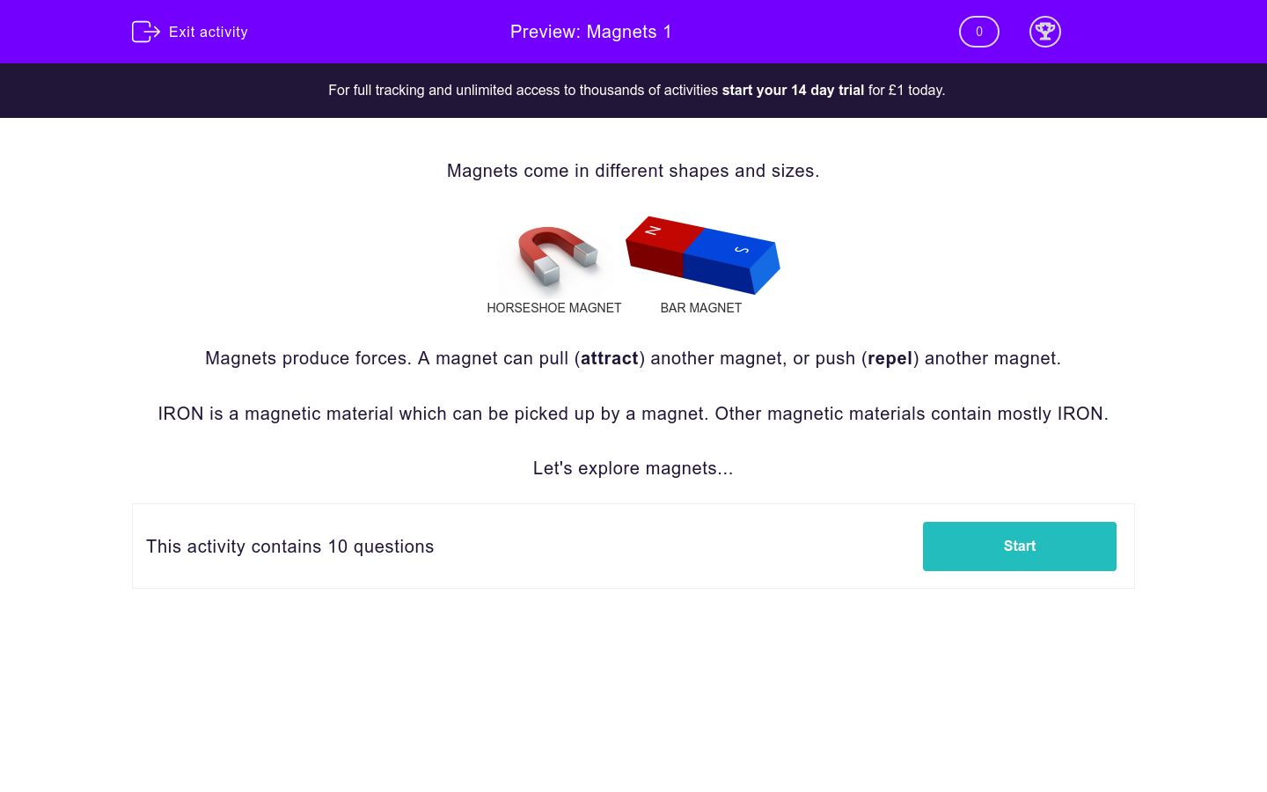Click the circled trophy badge in header

pos(1045,32)
